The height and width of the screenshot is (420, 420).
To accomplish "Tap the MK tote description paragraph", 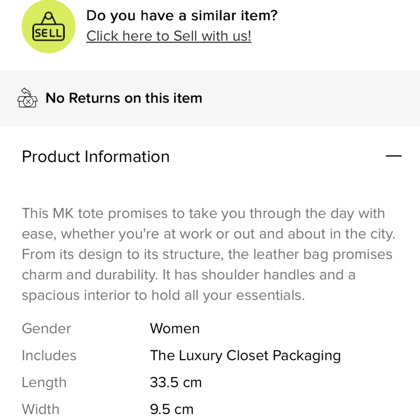I will pyautogui.click(x=207, y=254).
